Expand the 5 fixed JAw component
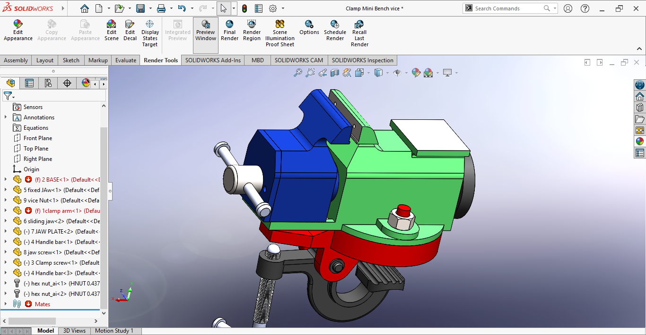 pyautogui.click(x=6, y=190)
